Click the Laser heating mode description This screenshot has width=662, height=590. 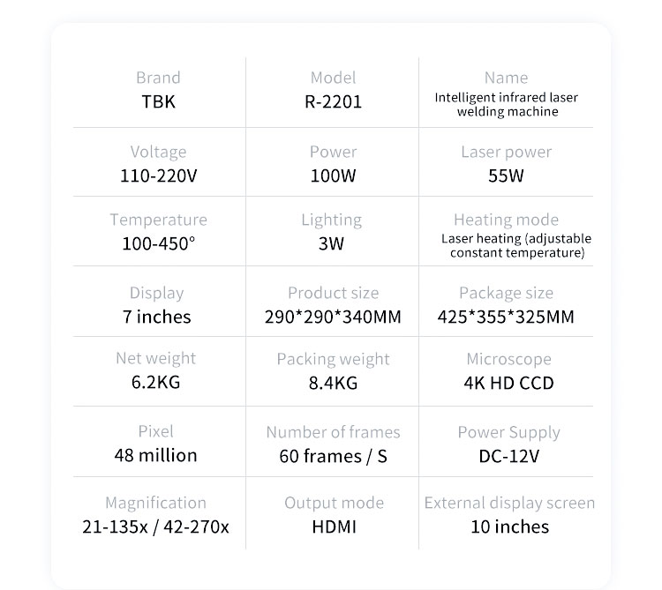pos(516,246)
